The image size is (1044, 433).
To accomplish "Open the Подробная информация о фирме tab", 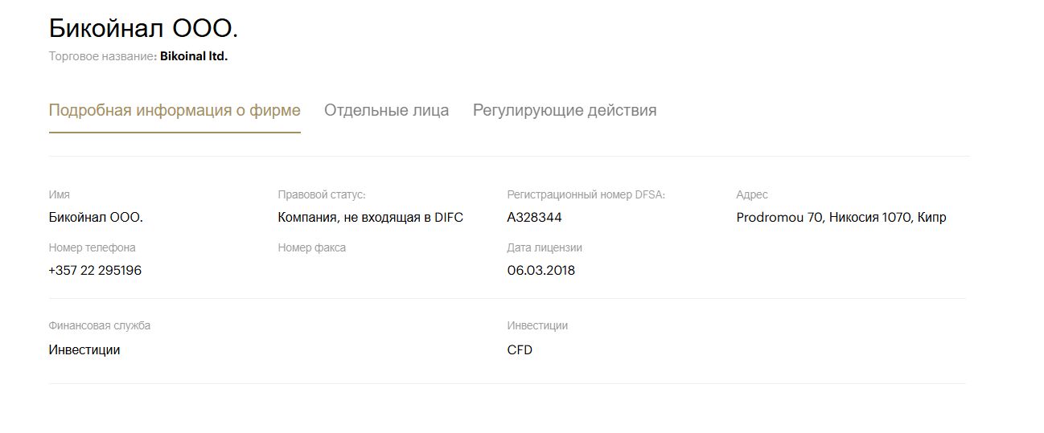I will tap(175, 110).
